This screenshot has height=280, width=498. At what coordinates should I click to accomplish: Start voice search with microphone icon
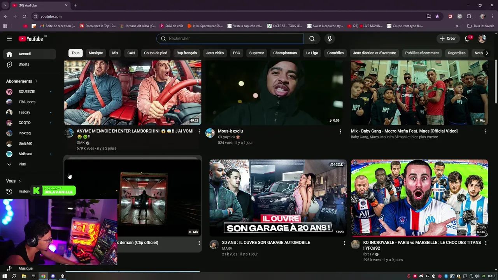330,38
